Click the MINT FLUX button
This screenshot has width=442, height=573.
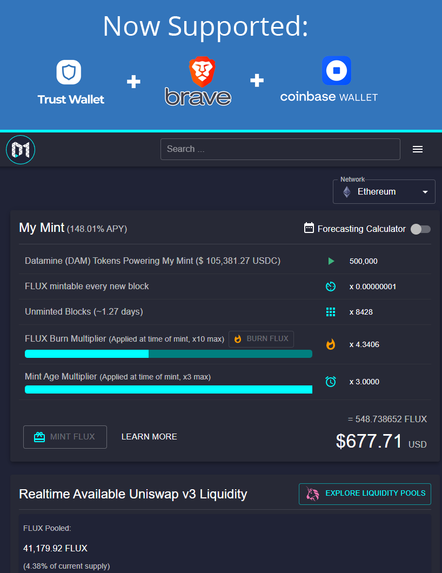point(65,436)
